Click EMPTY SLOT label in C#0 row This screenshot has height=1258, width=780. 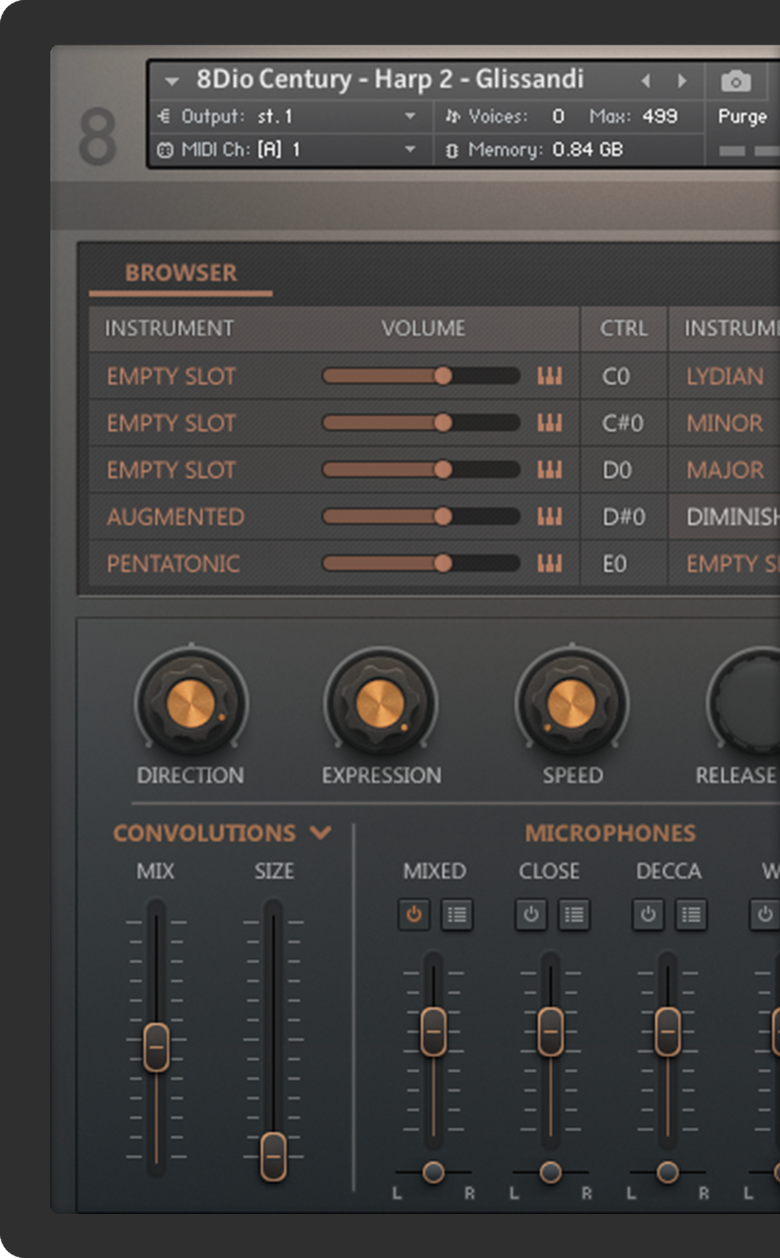tap(171, 423)
